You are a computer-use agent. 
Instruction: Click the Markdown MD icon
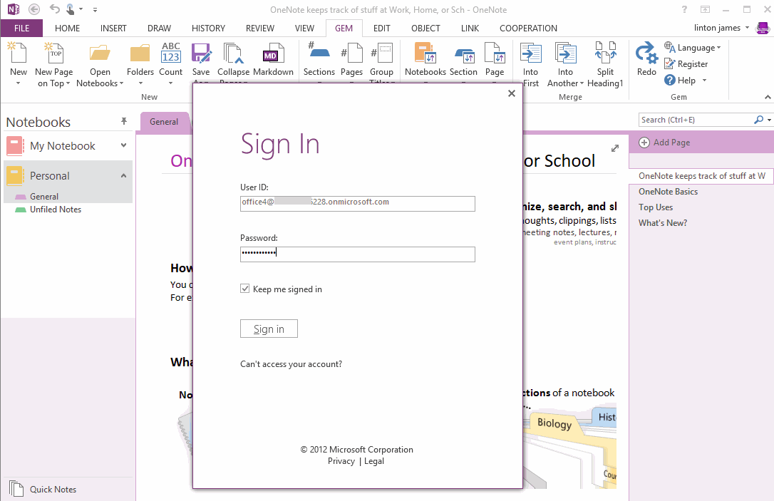273,53
